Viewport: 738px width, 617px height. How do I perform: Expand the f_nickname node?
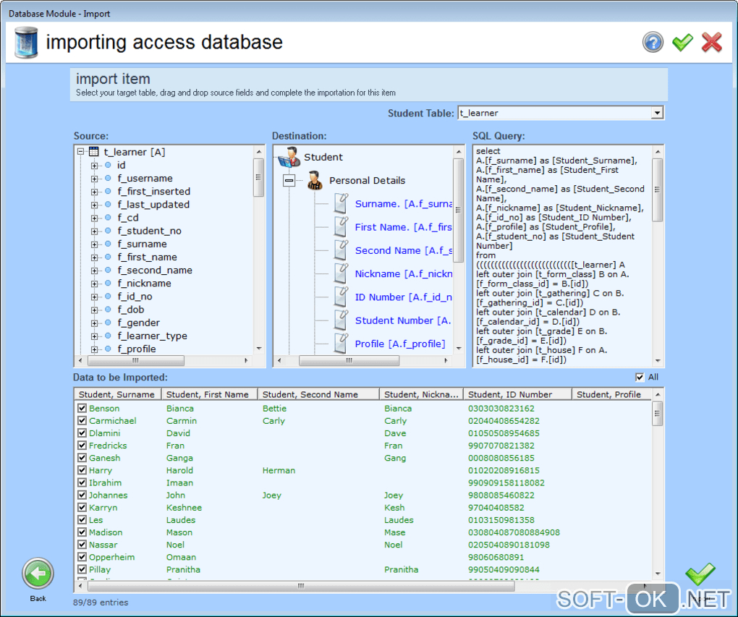[94, 284]
